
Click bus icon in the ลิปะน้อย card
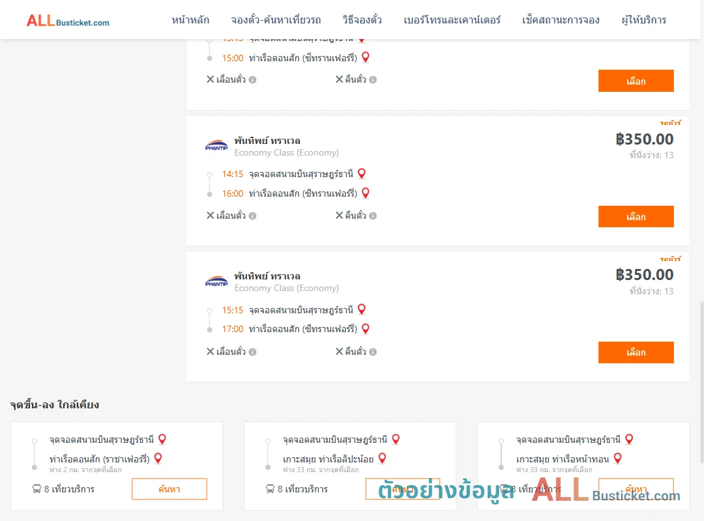270,488
